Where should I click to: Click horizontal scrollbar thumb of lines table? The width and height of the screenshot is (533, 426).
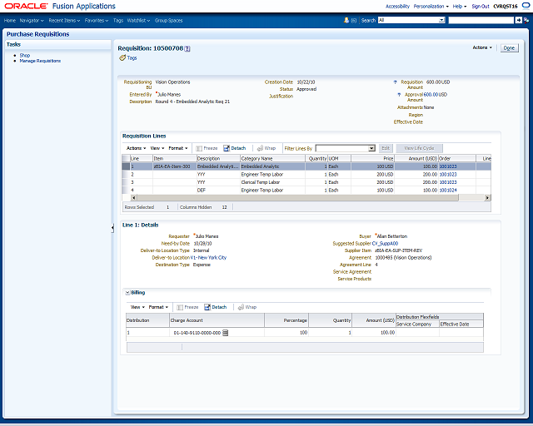coord(298,198)
